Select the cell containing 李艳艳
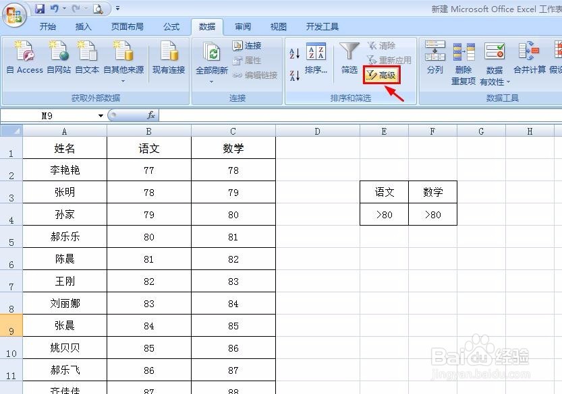562x394 pixels. [64, 170]
